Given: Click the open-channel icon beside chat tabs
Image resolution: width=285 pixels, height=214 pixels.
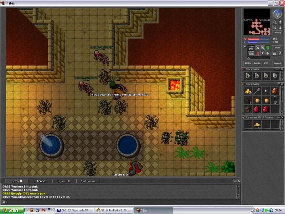Looking at the screenshot, I should pos(235,181).
